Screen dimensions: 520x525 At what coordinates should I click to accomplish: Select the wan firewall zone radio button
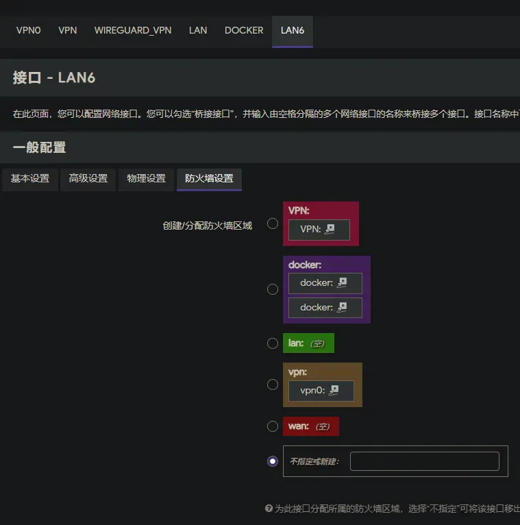point(273,426)
